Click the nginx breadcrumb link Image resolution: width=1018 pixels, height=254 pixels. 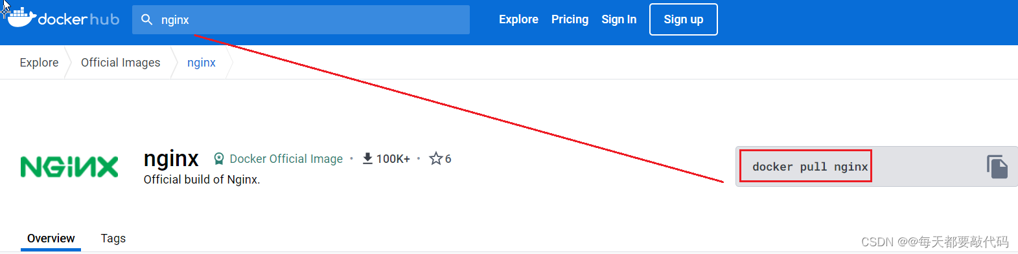pos(202,63)
